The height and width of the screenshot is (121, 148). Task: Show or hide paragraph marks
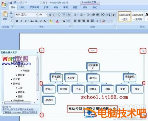coord(114,15)
